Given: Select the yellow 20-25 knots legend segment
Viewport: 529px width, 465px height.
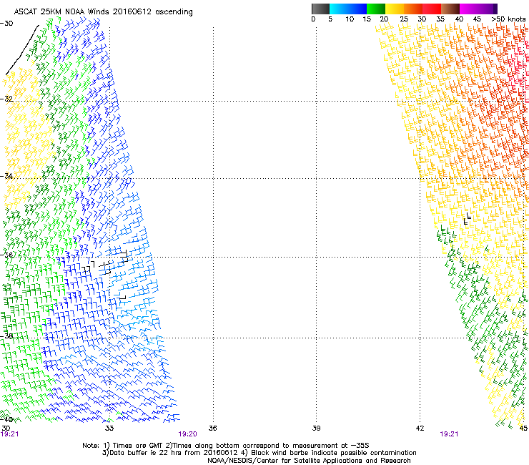Looking at the screenshot, I should 395,9.
